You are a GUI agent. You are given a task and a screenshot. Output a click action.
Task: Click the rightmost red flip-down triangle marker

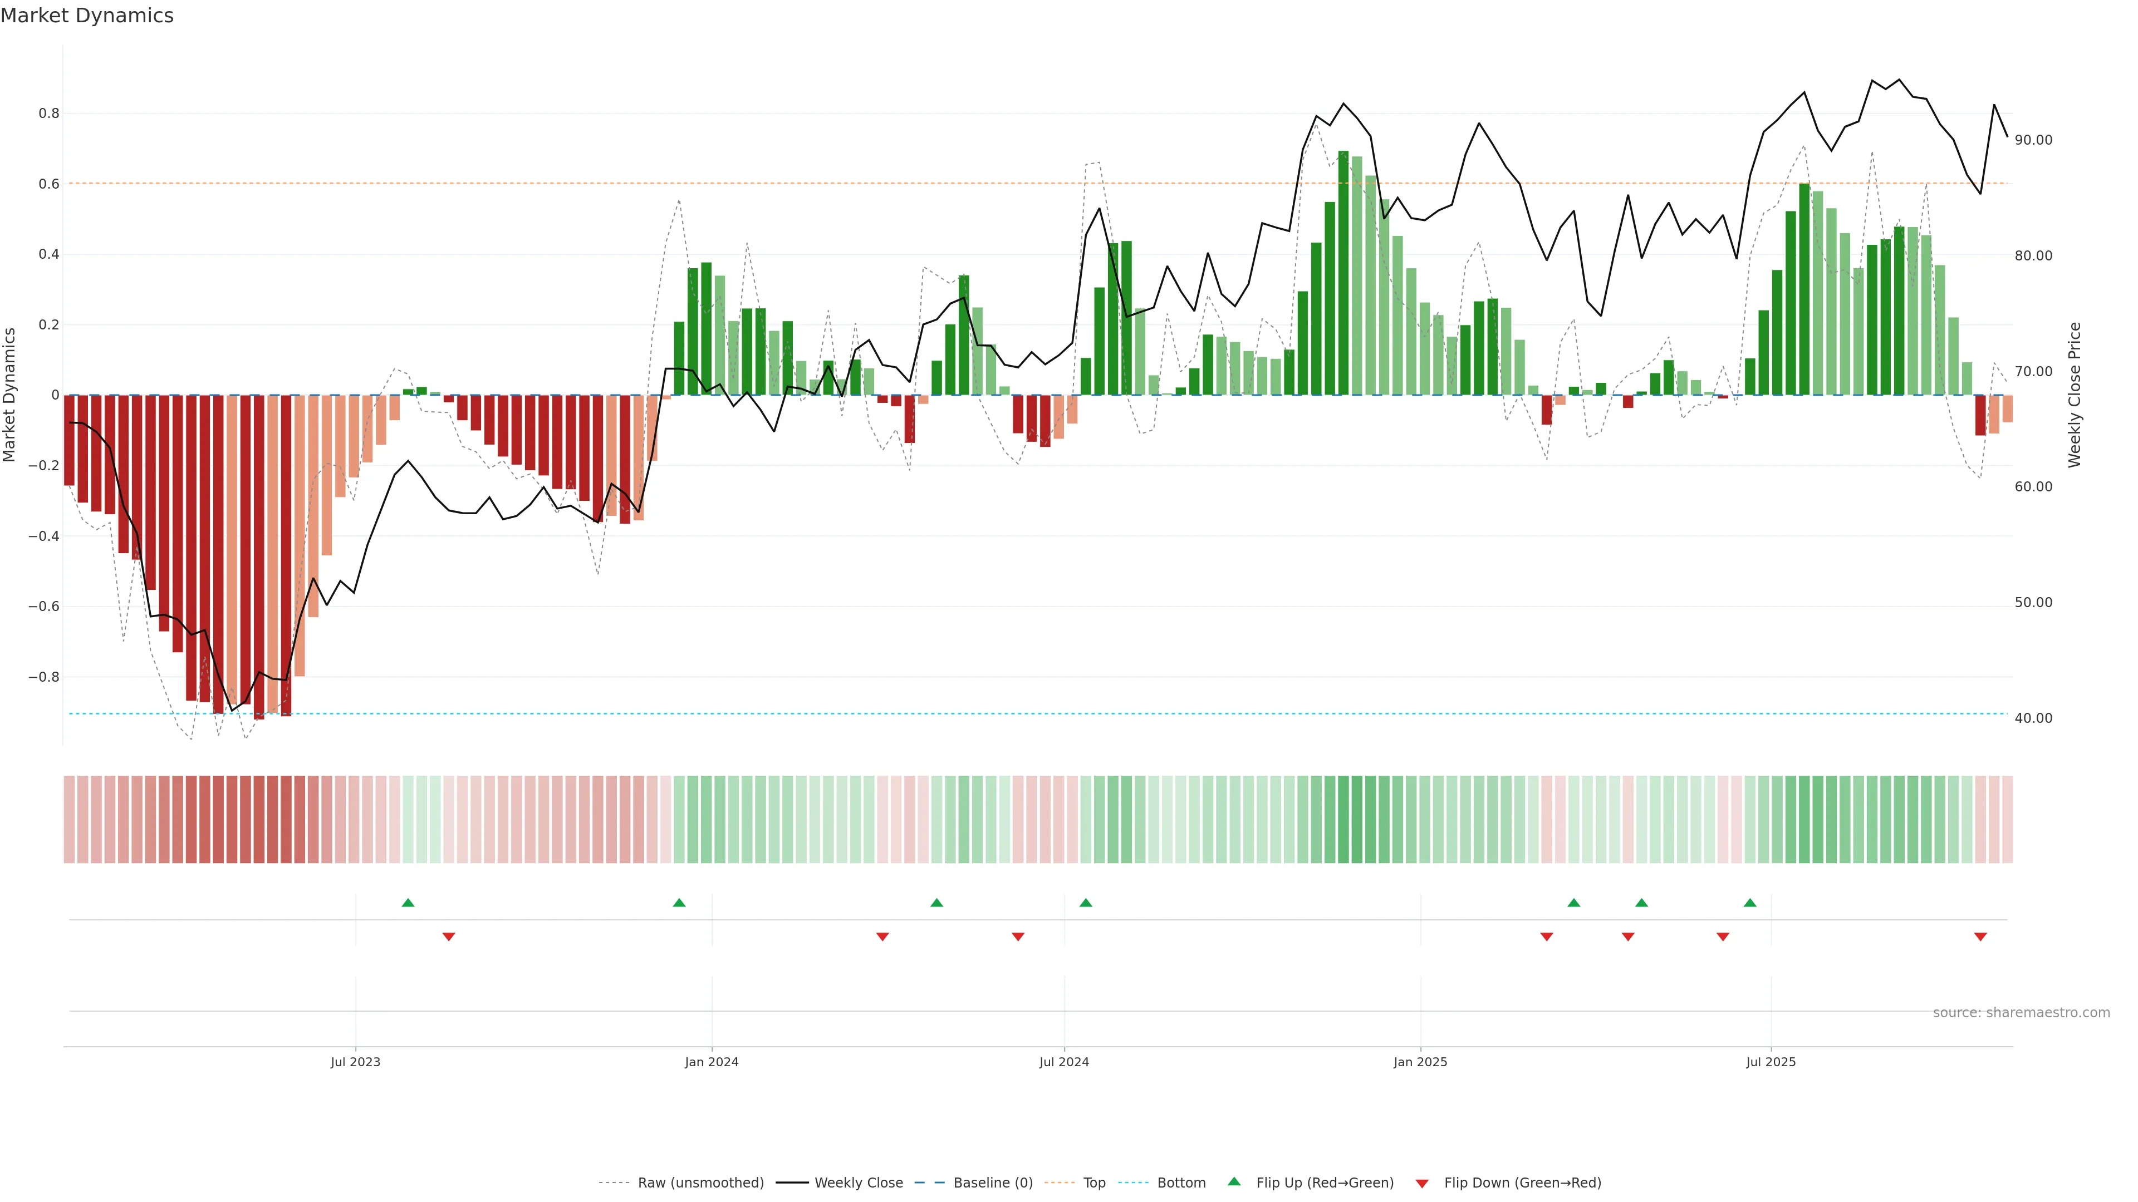1980,937
